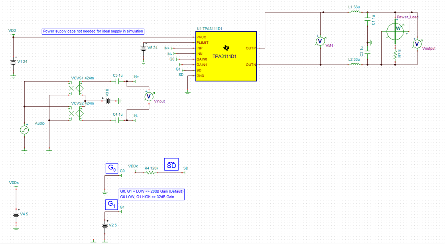Image resolution: width=445 pixels, height=244 pixels.
Task: Click the OUTP pin label
Action: click(x=250, y=48)
